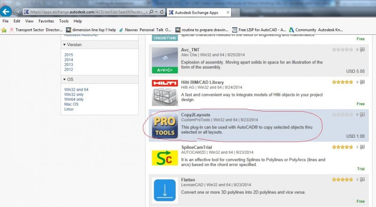Click the Flatten comments icon
This screenshot has width=376, height=207.
(362, 179)
